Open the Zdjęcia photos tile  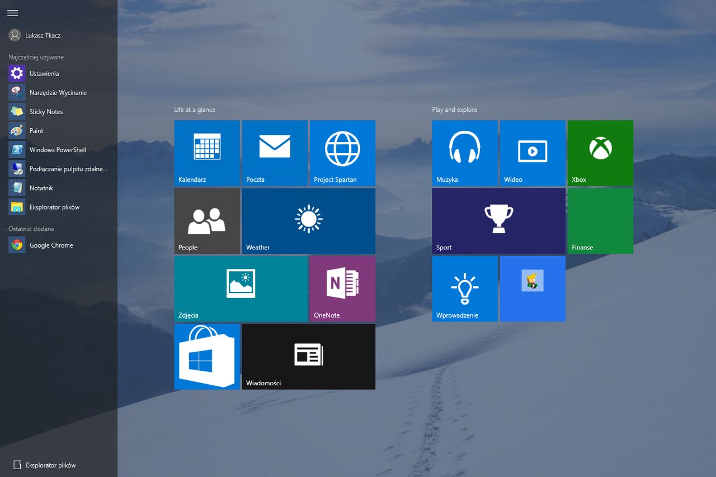[241, 289]
